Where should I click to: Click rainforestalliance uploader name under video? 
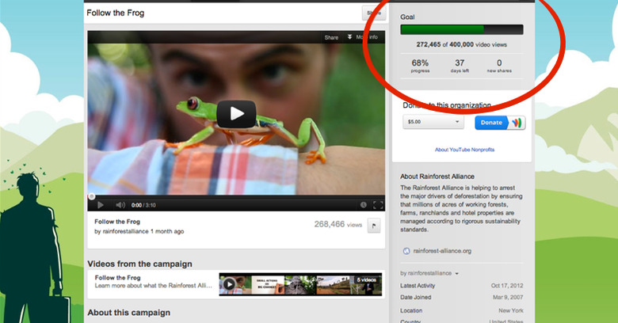125,232
